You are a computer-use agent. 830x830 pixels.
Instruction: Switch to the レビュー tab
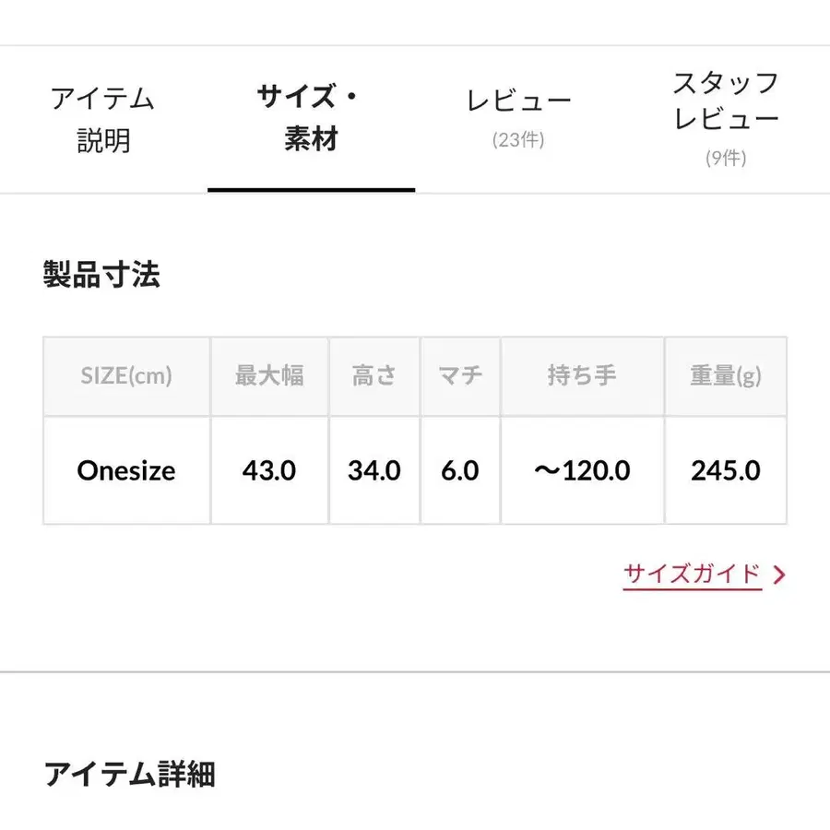(x=518, y=117)
